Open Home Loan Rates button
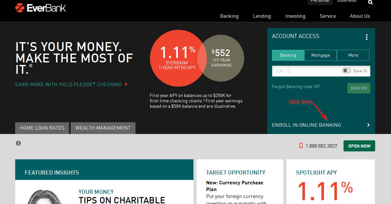The image size is (391, 204). click(42, 128)
